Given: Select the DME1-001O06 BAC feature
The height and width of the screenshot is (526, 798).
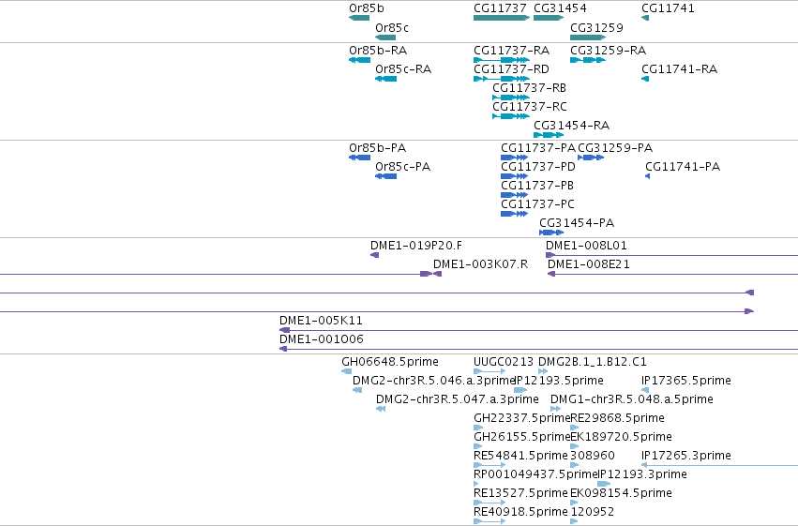Looking at the screenshot, I should tap(538, 349).
